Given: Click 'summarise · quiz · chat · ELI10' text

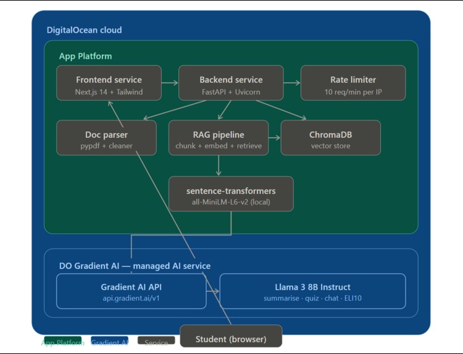Looking at the screenshot, I should (313, 298).
